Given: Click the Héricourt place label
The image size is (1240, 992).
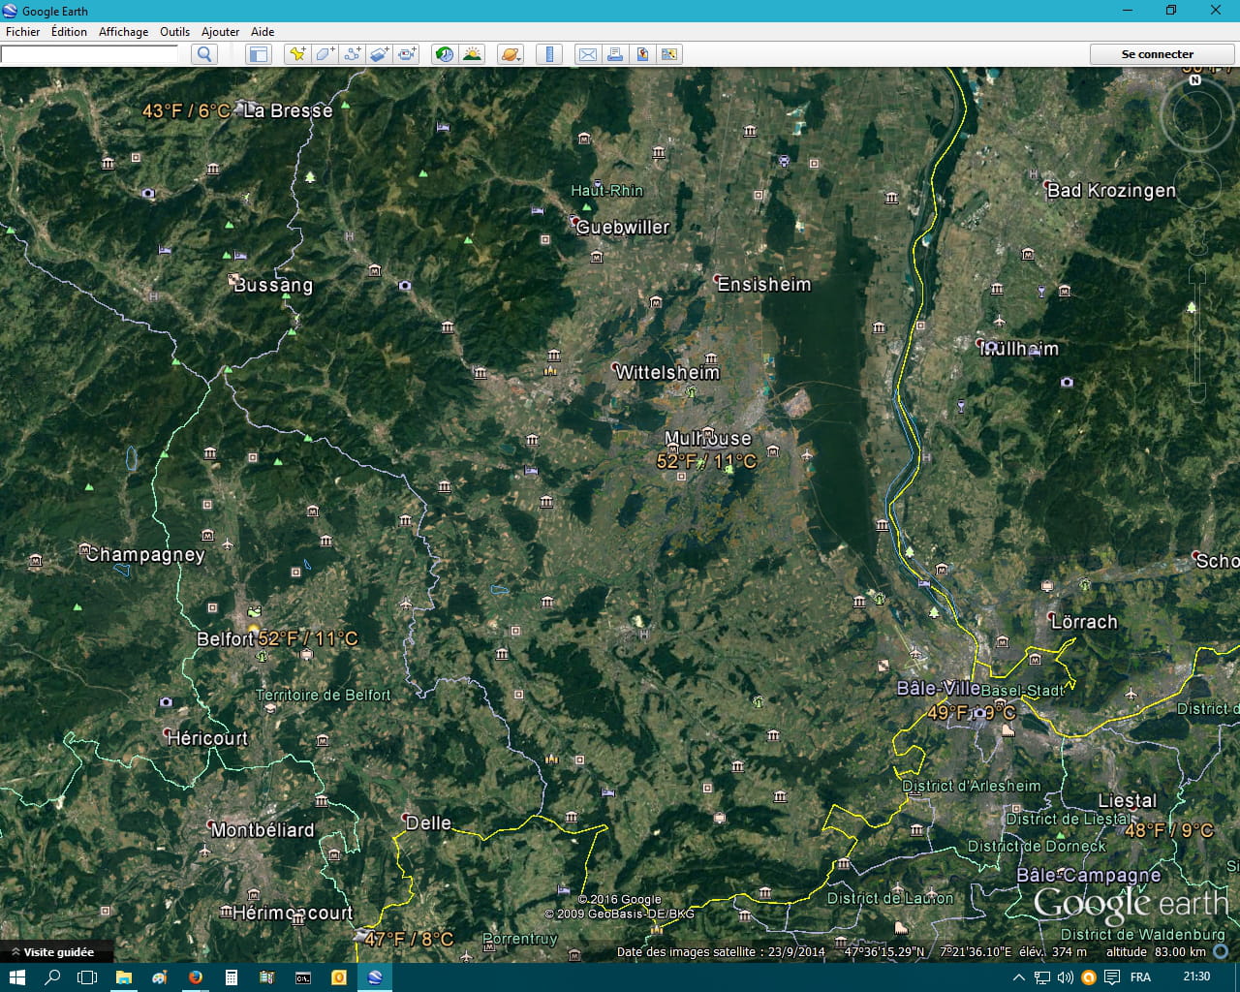Looking at the screenshot, I should point(207,738).
